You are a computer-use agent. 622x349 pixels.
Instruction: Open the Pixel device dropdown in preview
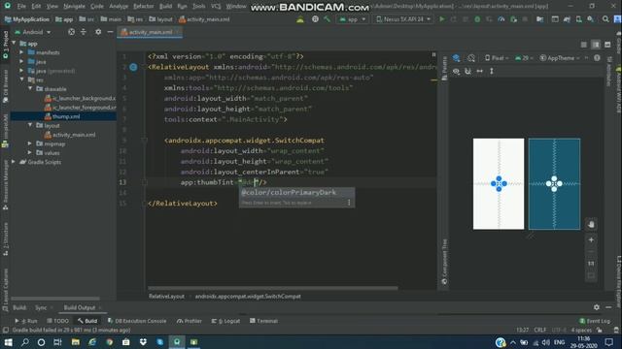click(497, 58)
